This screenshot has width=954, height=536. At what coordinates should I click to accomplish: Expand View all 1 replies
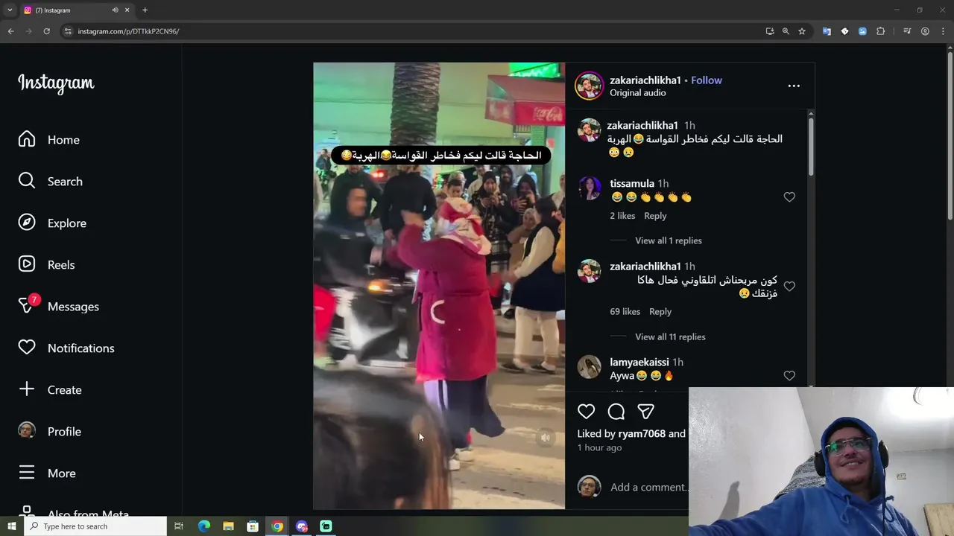[669, 240]
